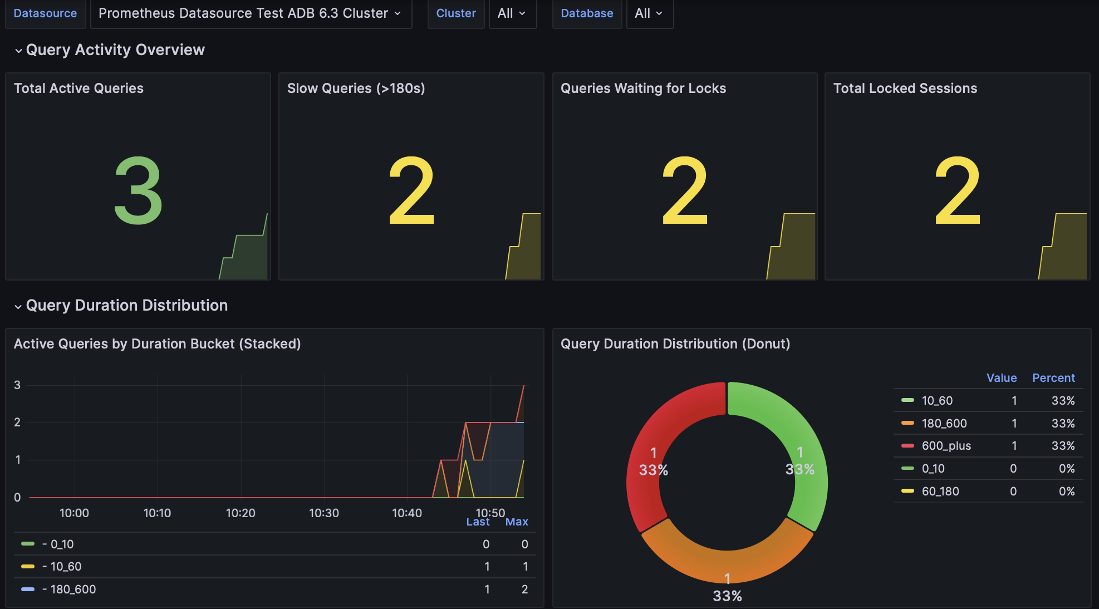The height and width of the screenshot is (609, 1099).
Task: Click the 60_180 color marker in donut legend
Action: click(907, 491)
